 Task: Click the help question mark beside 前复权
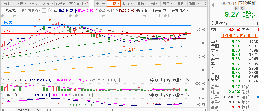43,11
